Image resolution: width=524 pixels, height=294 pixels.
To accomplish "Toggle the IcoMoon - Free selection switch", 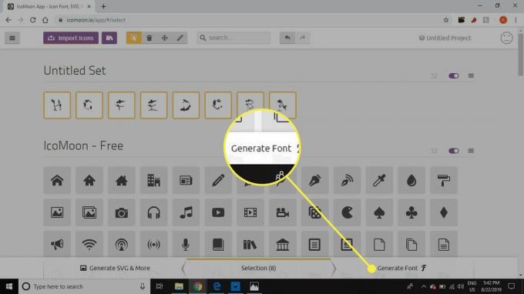I will tap(453, 151).
